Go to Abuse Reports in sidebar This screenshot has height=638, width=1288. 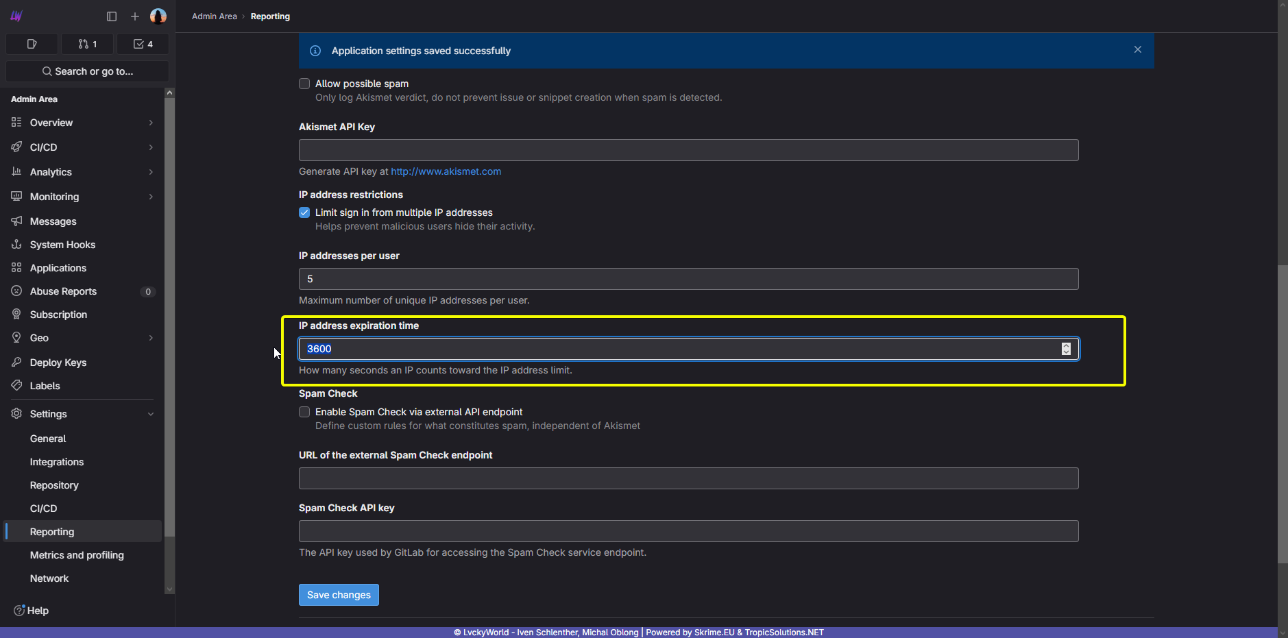(x=63, y=291)
